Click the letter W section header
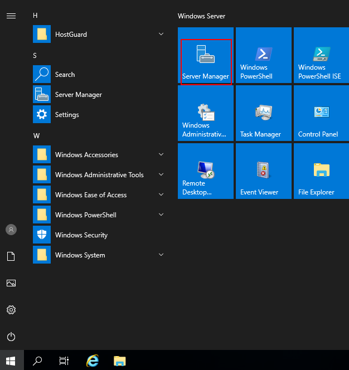 (36, 136)
